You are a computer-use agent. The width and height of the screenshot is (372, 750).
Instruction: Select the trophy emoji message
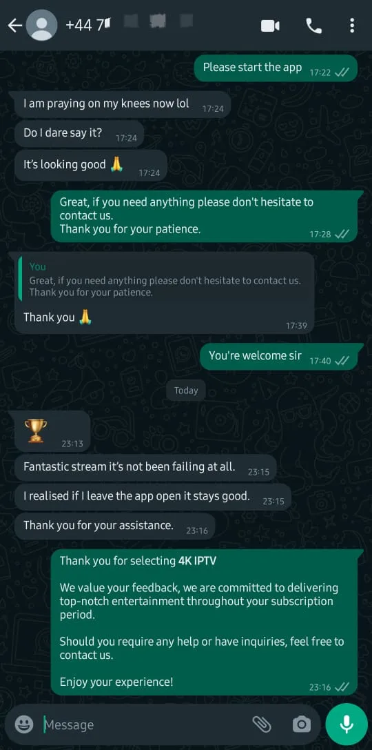[x=52, y=431]
